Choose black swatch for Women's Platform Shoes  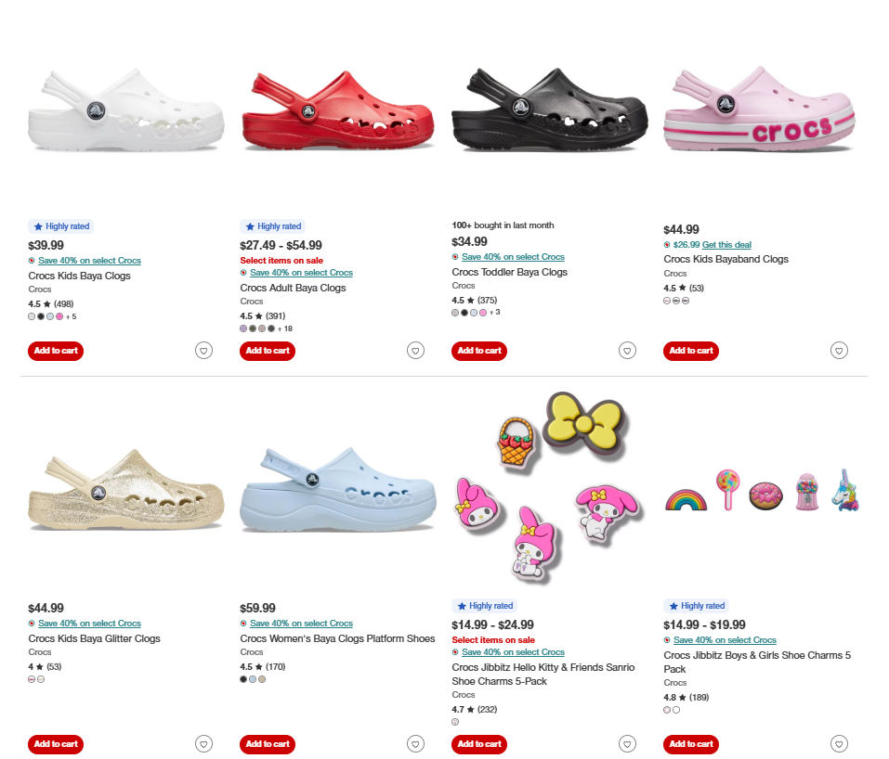pos(243,679)
